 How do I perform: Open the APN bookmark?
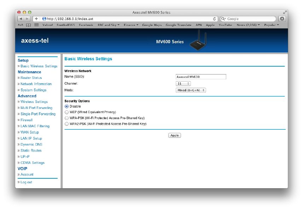(199, 25)
